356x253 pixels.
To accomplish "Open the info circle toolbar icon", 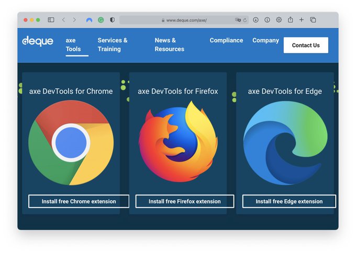I will point(267,20).
